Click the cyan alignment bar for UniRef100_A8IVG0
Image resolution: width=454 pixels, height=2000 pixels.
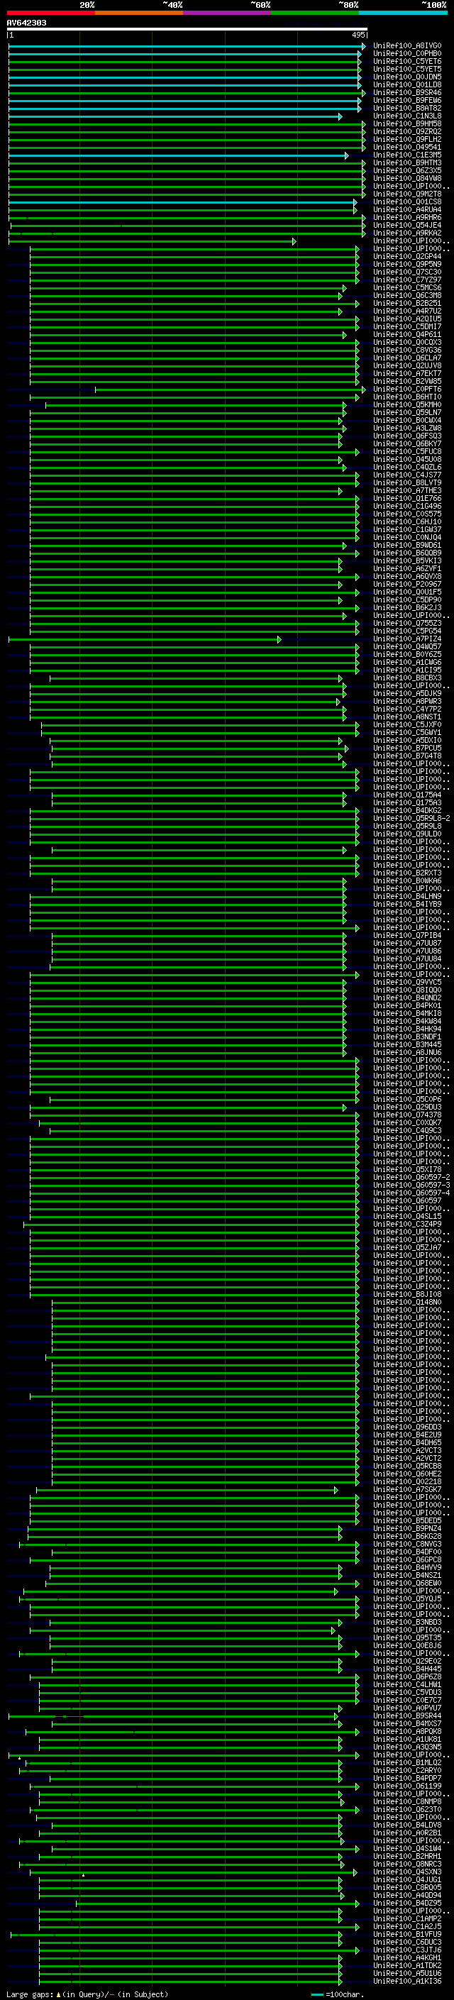[x=187, y=47]
